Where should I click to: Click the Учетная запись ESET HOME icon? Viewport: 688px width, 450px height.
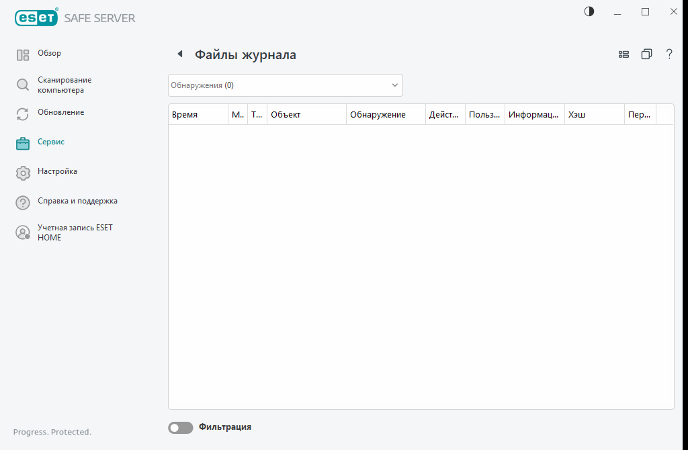point(23,232)
